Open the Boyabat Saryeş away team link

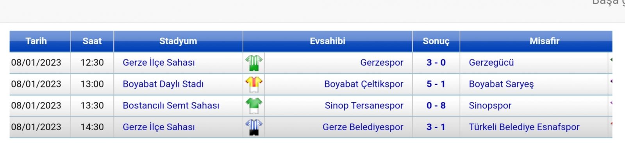501,84
